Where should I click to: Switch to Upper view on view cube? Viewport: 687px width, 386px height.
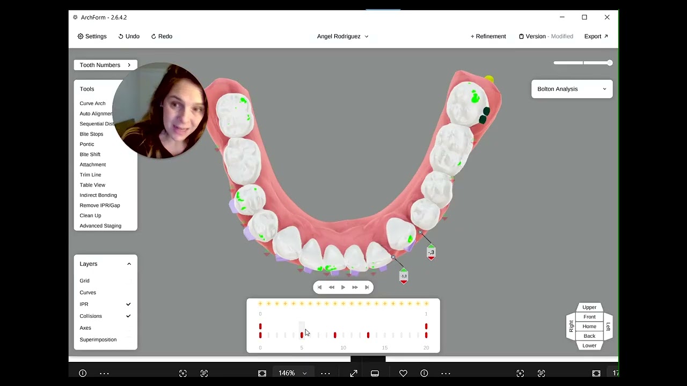click(589, 308)
